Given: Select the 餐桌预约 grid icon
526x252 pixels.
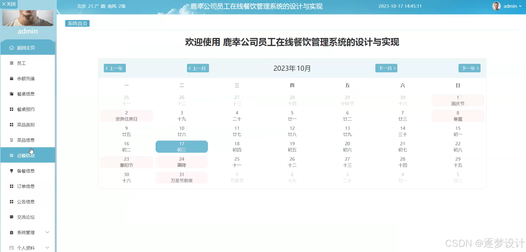Looking at the screenshot, I should click(x=11, y=109).
